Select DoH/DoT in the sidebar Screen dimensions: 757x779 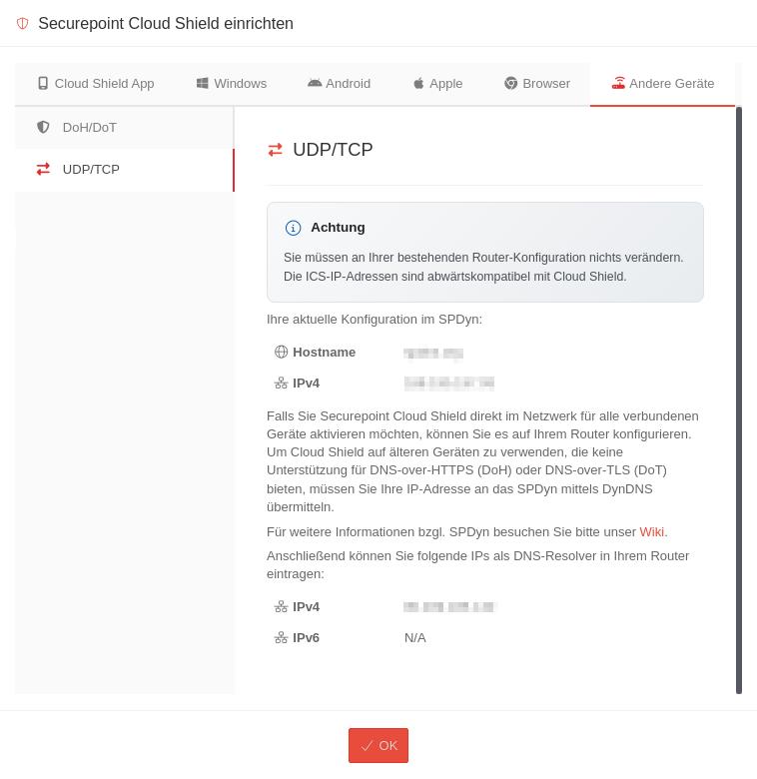click(90, 127)
